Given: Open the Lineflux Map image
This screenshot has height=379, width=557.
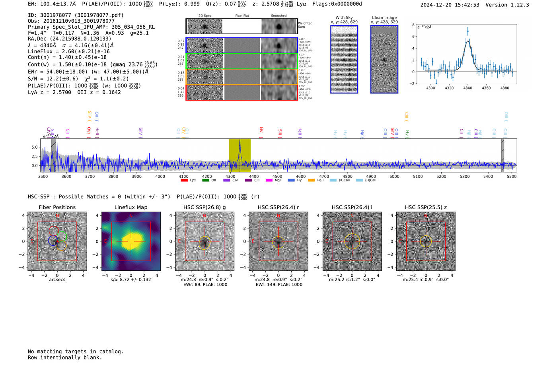Looking at the screenshot, I should click(x=131, y=241).
